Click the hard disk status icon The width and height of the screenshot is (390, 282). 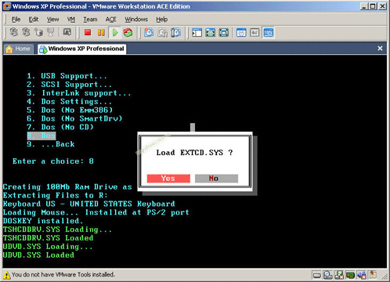click(x=317, y=275)
